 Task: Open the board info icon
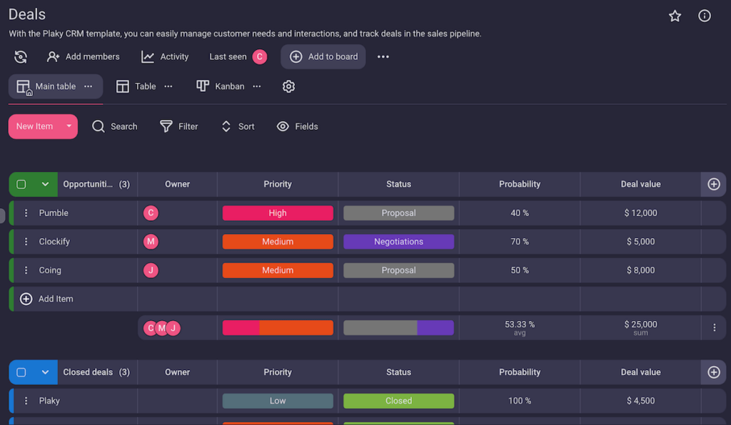[x=705, y=15]
